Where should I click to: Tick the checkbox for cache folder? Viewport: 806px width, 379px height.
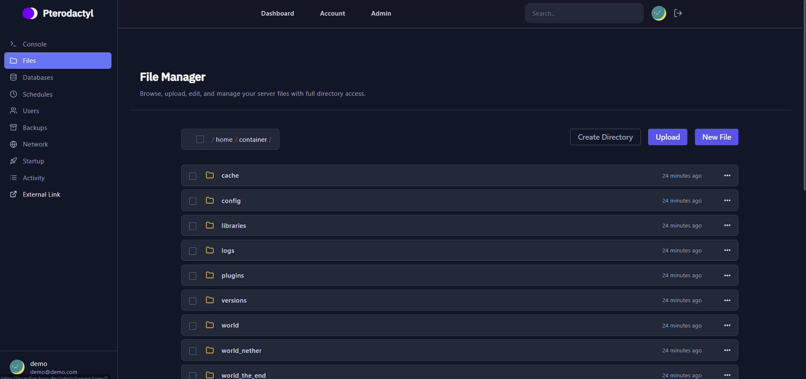tap(193, 176)
